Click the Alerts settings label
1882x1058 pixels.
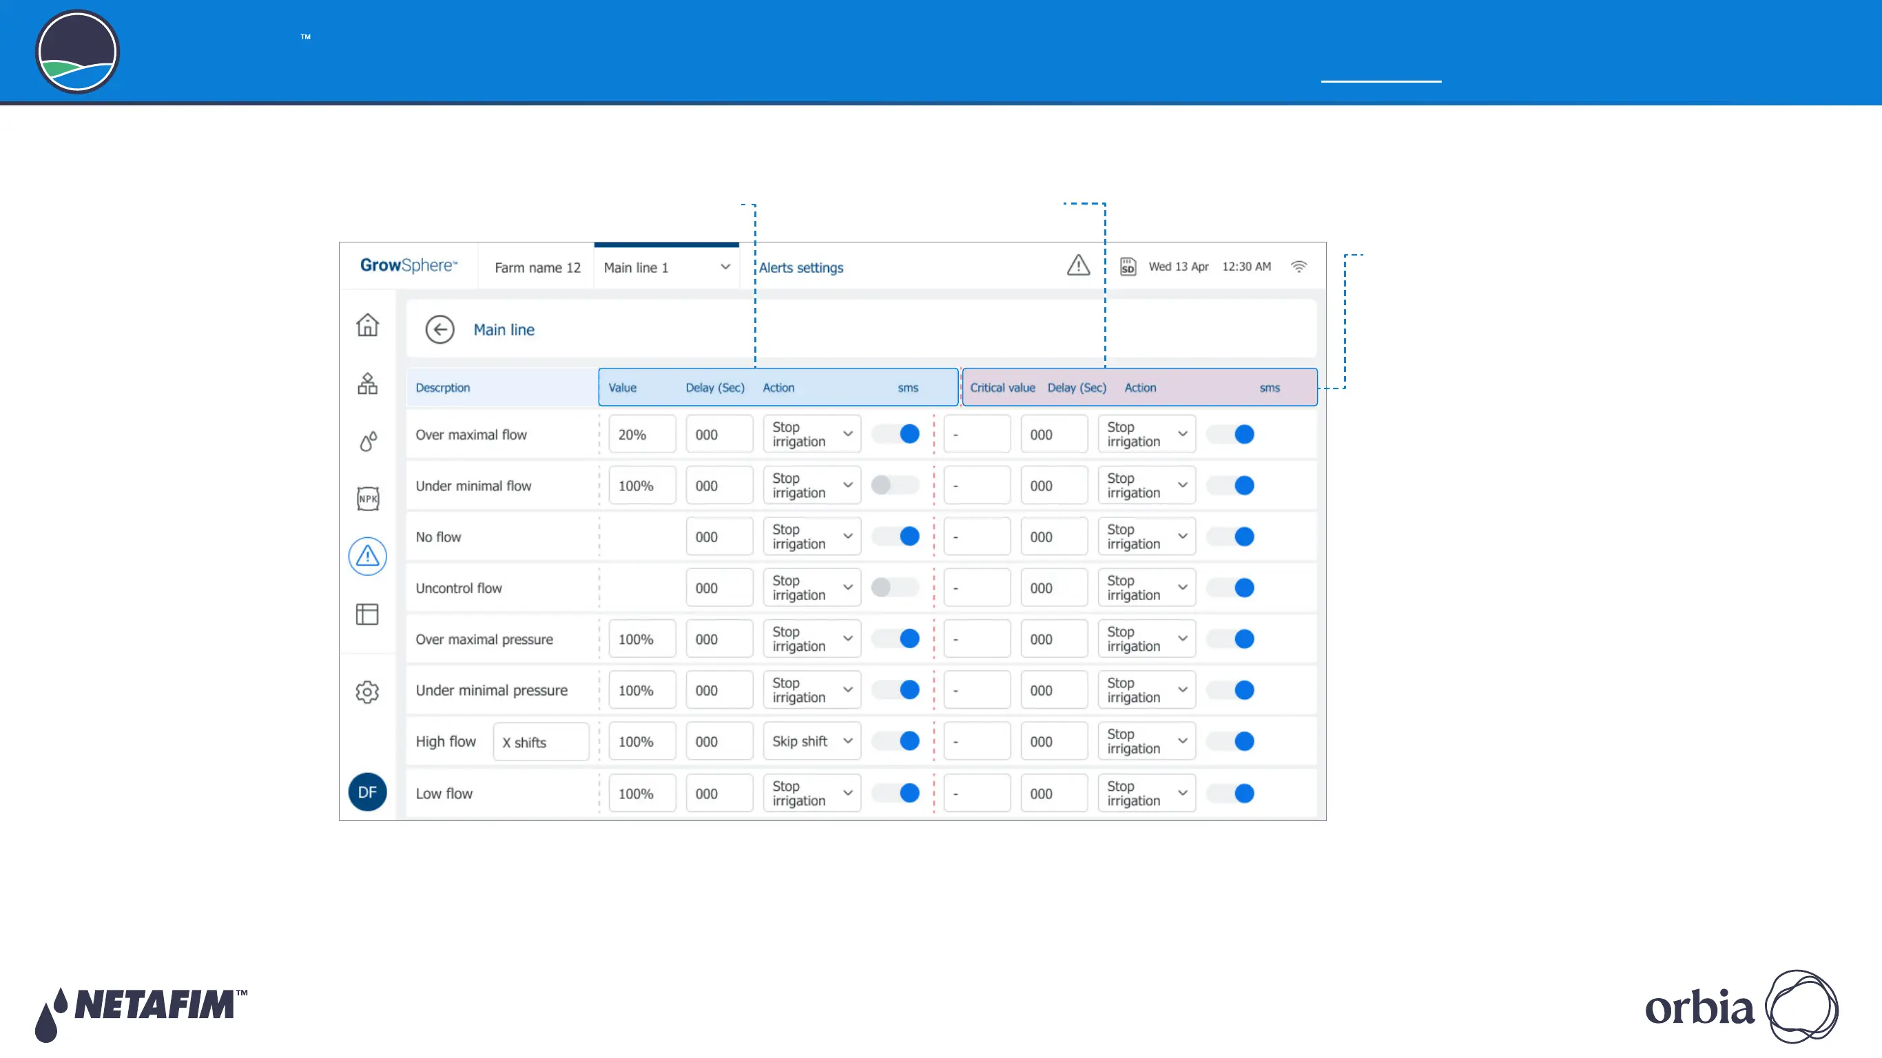(800, 267)
